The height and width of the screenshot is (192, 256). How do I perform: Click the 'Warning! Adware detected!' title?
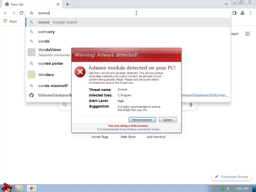[106, 55]
